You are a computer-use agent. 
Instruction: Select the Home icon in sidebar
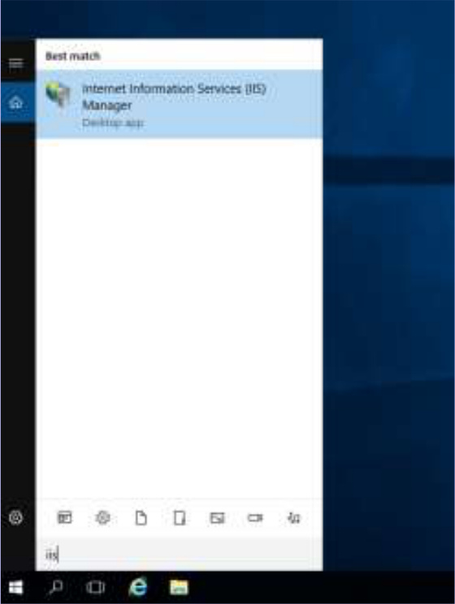pos(15,103)
